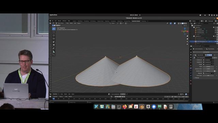
Task: Select the Transform tool in the viewport toolbar
Action: click(x=54, y=45)
